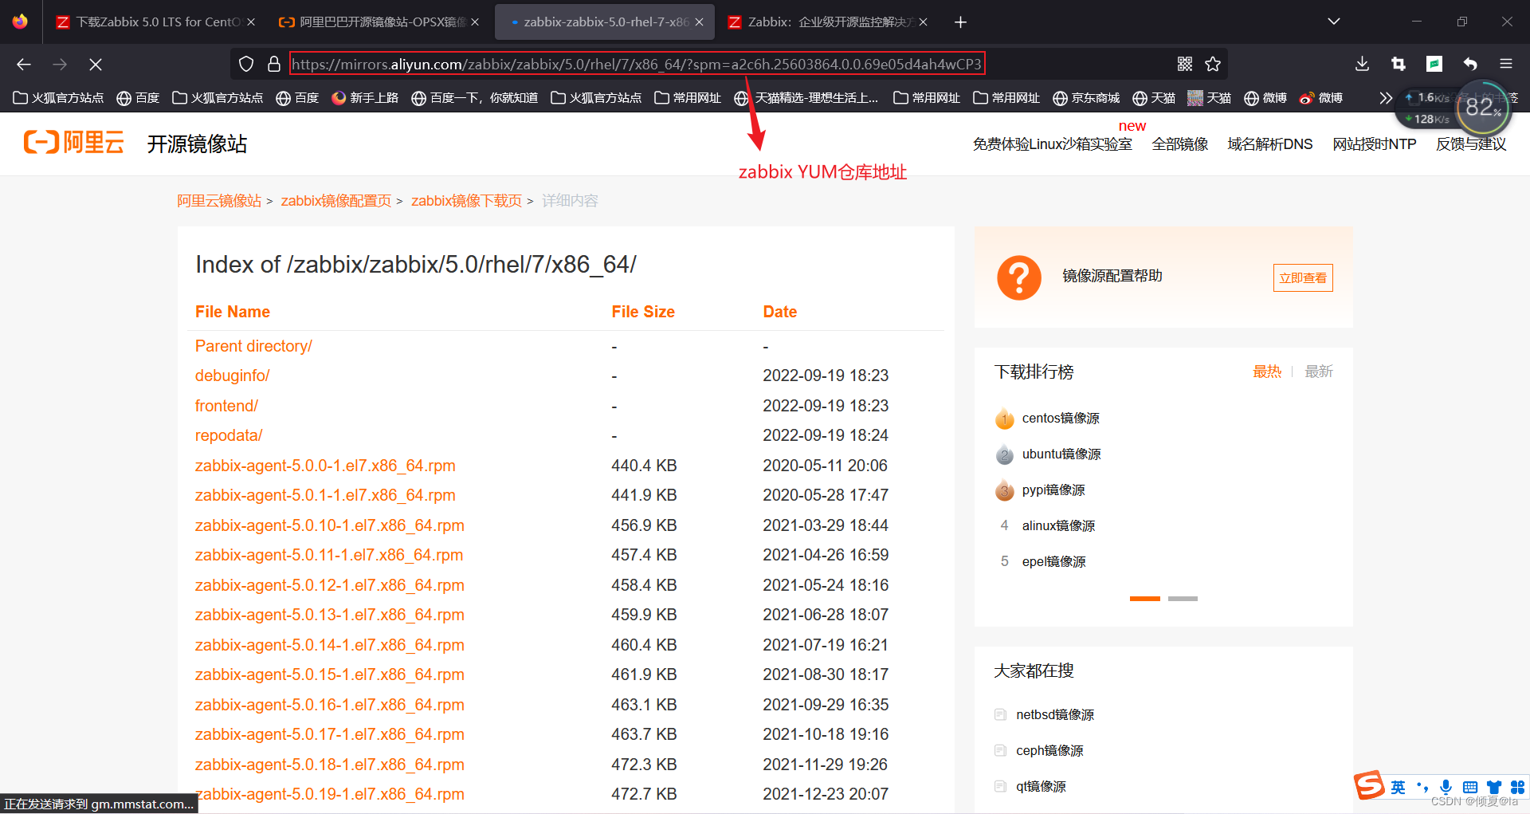The width and height of the screenshot is (1530, 814).
Task: Go to zabbix镜像配置页 breadcrumb
Action: point(335,201)
